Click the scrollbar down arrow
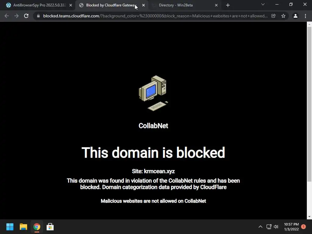 tap(309, 217)
